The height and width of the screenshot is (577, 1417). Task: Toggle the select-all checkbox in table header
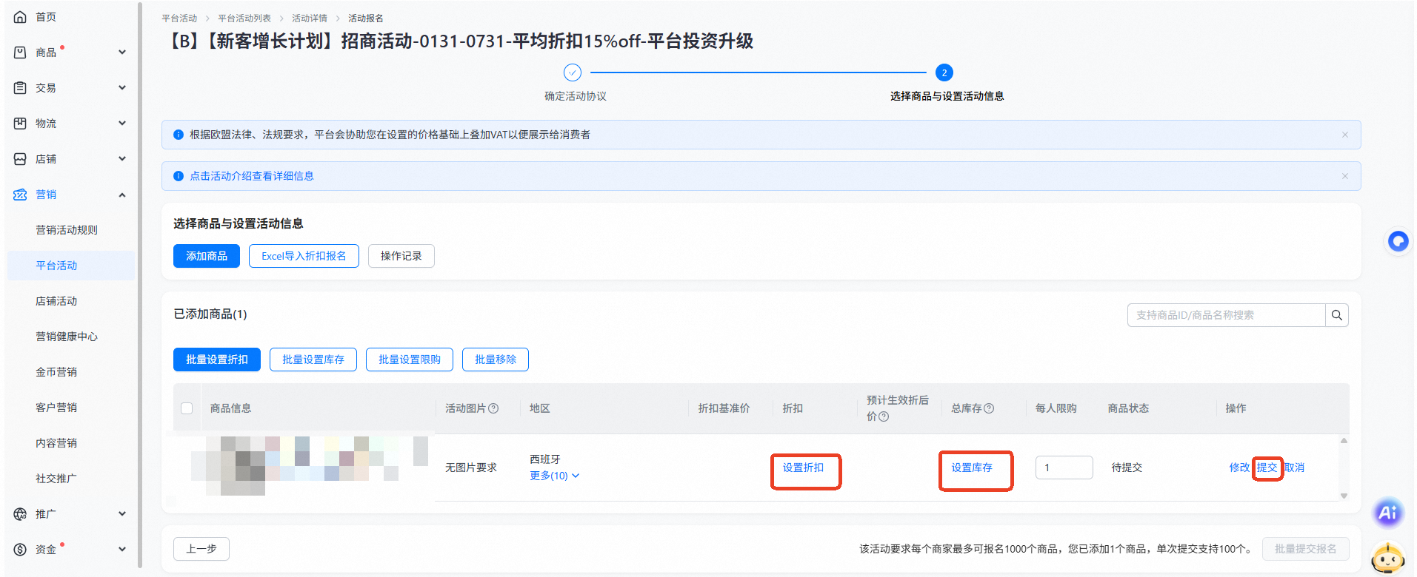click(x=187, y=408)
